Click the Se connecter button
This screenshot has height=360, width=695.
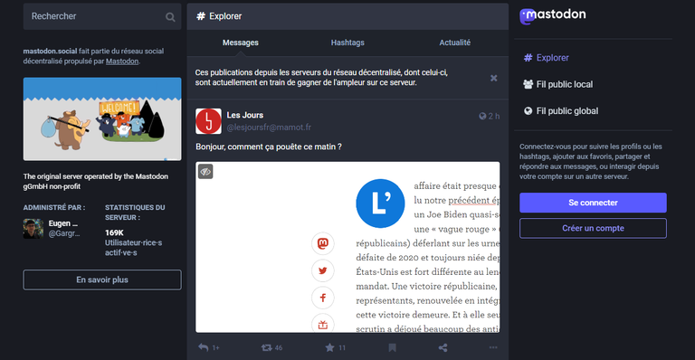pos(593,203)
